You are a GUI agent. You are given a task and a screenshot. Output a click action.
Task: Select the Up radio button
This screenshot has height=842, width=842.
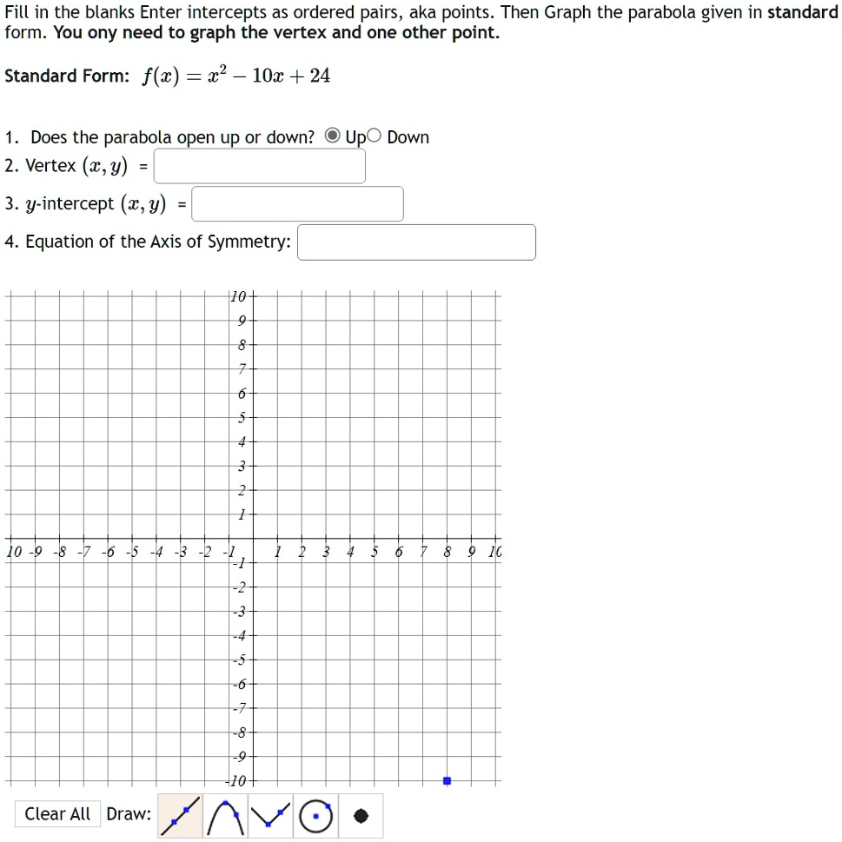coord(333,136)
